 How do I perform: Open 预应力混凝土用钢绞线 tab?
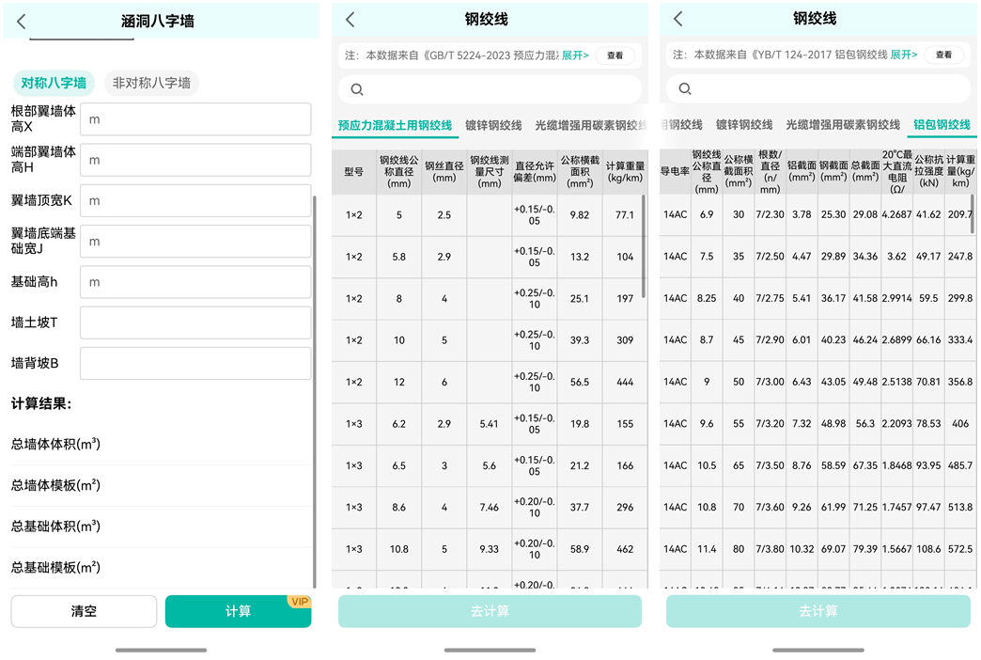395,125
